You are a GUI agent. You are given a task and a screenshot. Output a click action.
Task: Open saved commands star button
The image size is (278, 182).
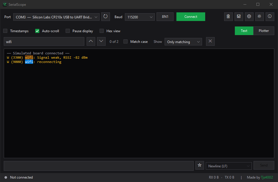tap(200, 165)
